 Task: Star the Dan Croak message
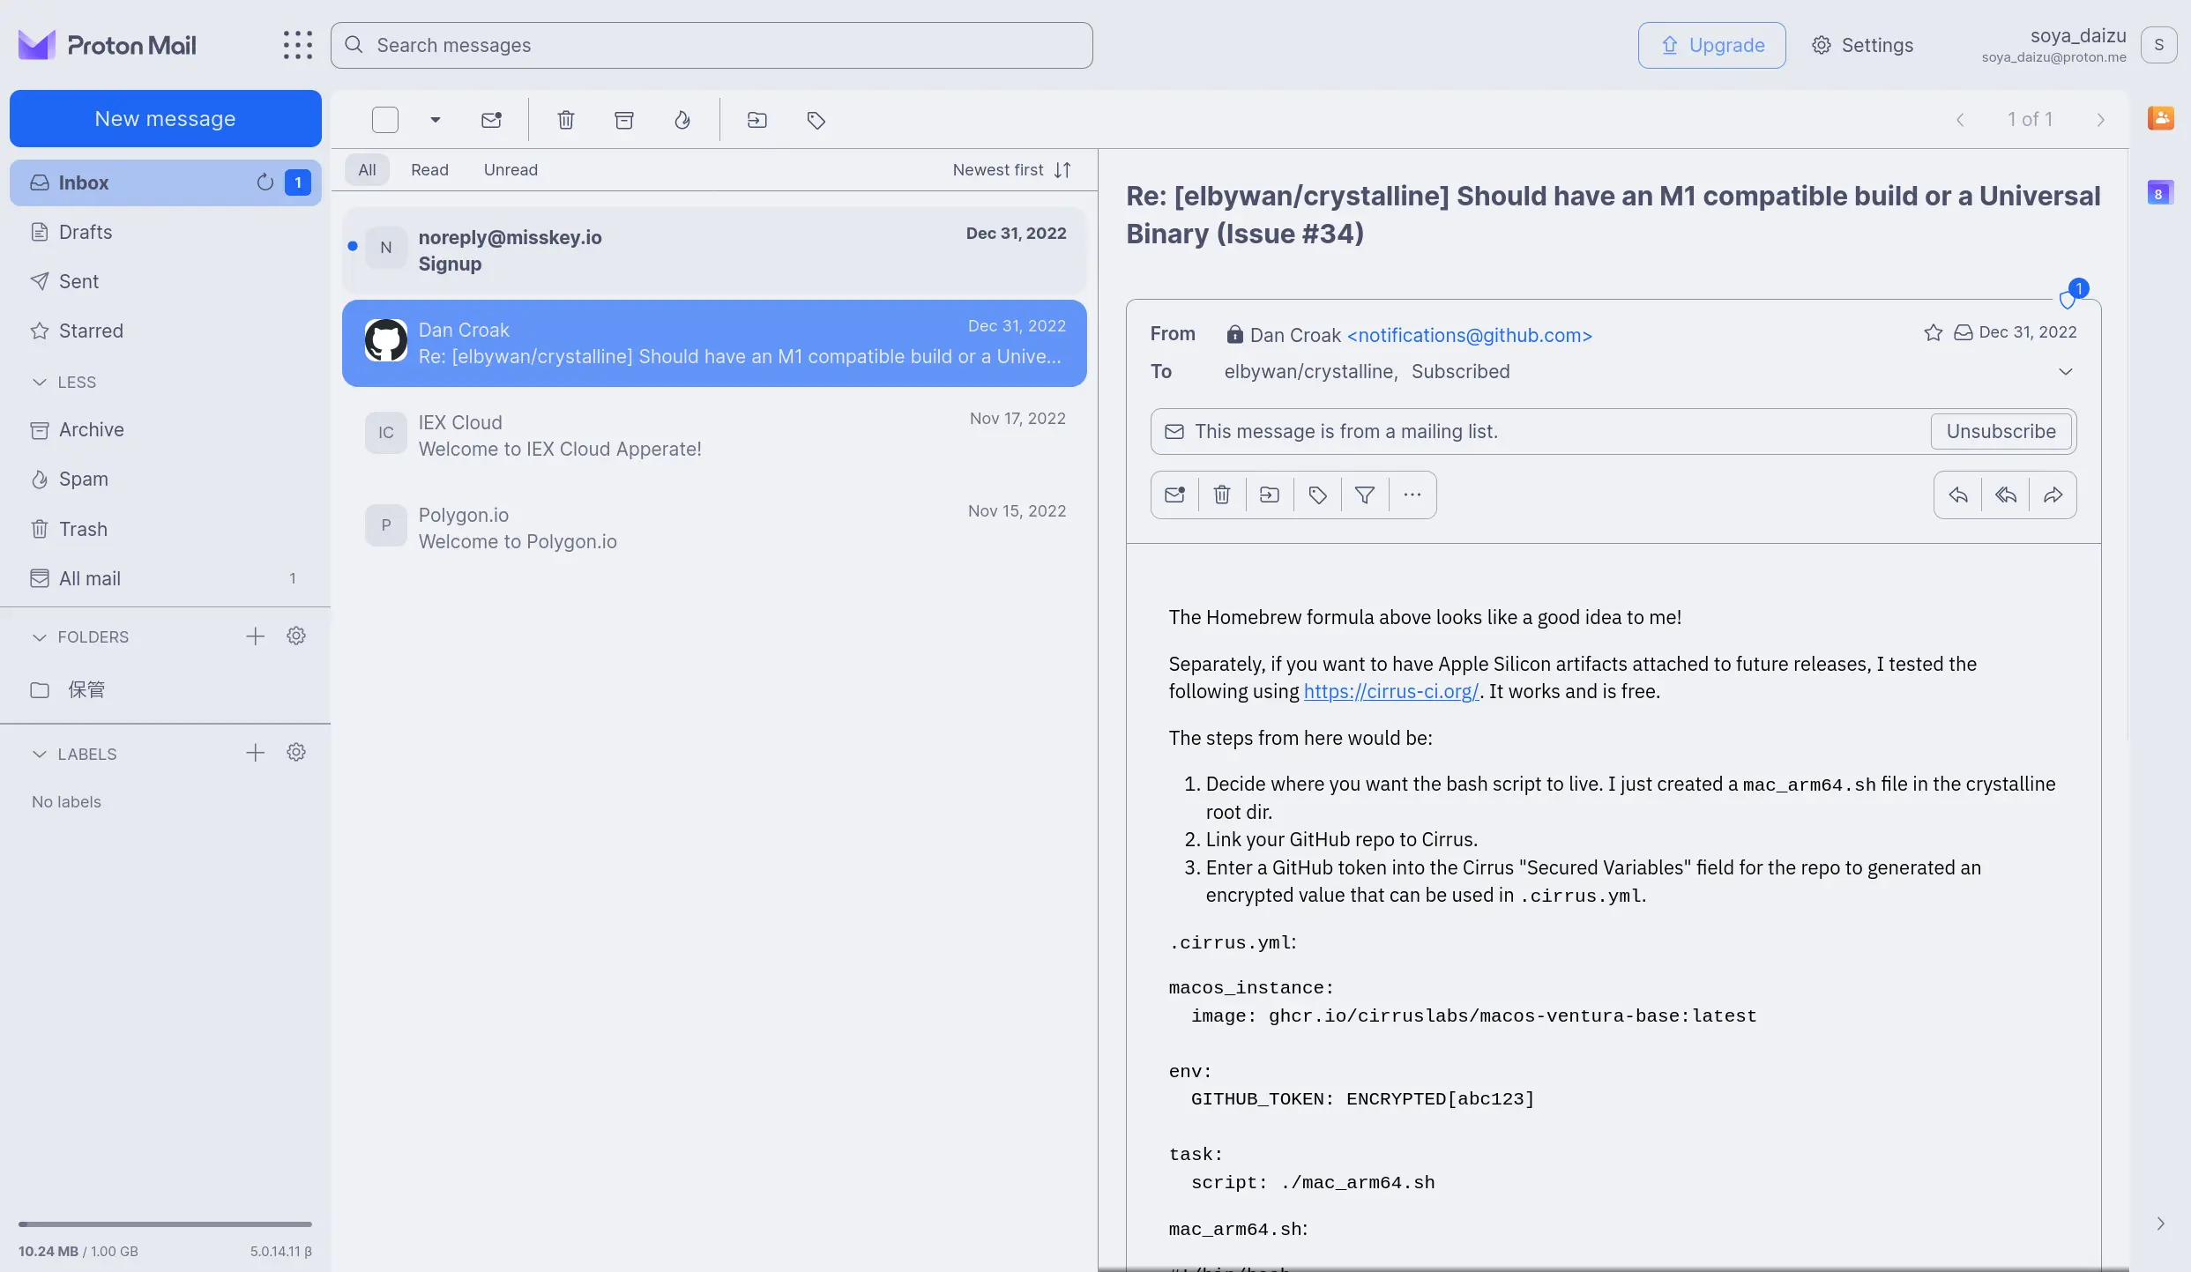[x=1934, y=332]
